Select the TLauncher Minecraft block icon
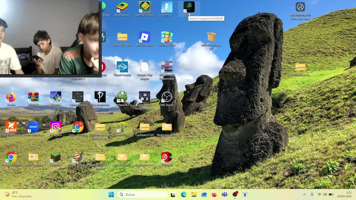 coord(56,159)
